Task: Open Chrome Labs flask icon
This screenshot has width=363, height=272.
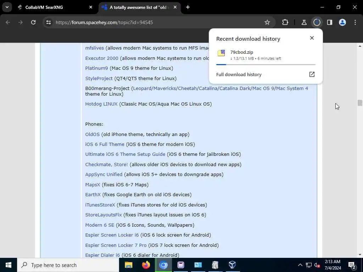Action: click(x=304, y=22)
